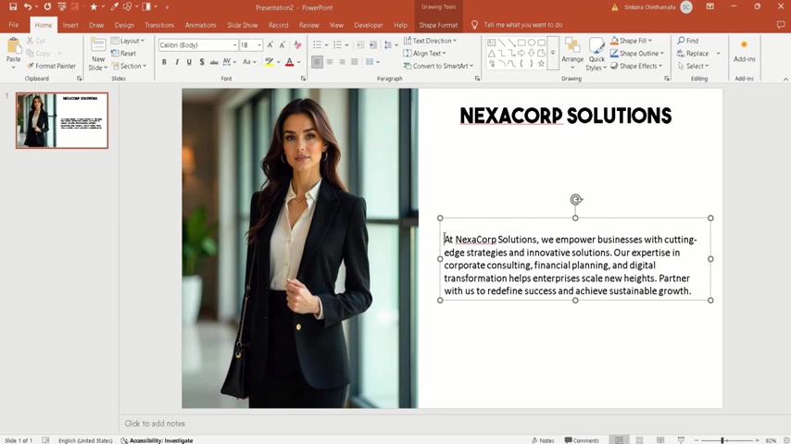This screenshot has width=791, height=444.
Task: Click the Clear All Formatting icon
Action: point(297,44)
